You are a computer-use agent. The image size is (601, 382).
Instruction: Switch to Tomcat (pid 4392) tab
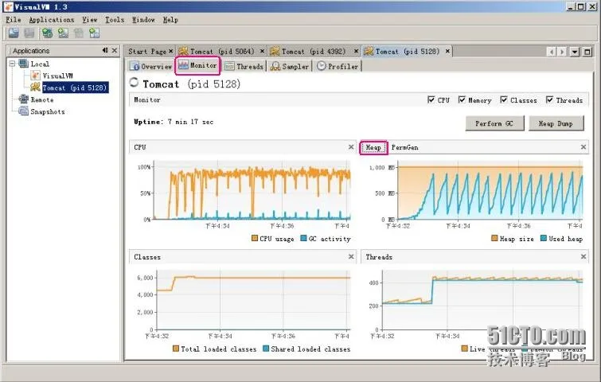pos(314,52)
